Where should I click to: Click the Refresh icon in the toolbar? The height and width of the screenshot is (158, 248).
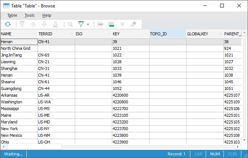(8, 24)
